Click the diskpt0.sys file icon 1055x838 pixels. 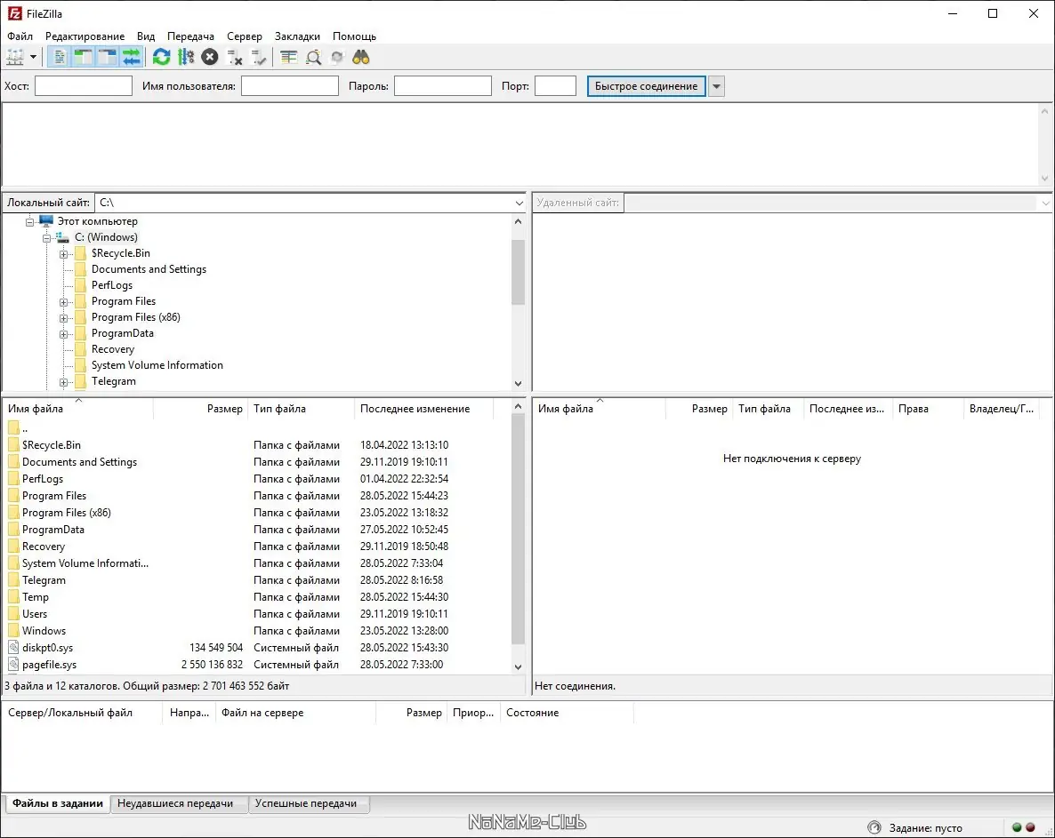[13, 647]
